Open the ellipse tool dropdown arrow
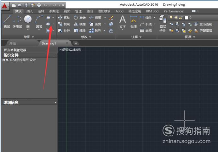Viewport: 218px width, 152px height. (53, 24)
